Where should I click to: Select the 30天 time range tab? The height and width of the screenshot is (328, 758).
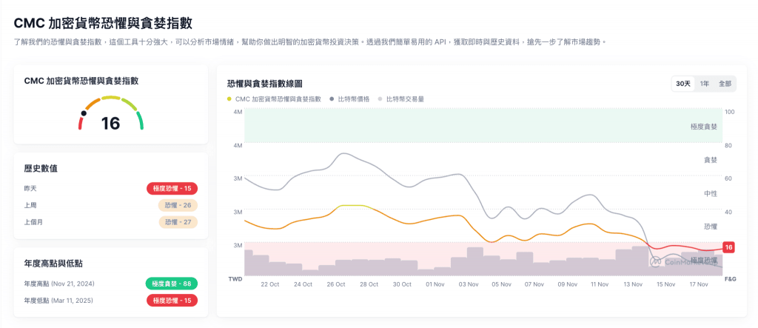pyautogui.click(x=682, y=84)
